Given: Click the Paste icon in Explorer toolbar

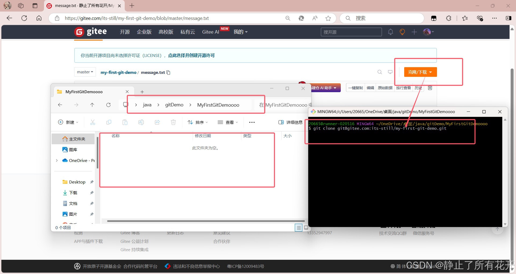Looking at the screenshot, I should coord(125,122).
